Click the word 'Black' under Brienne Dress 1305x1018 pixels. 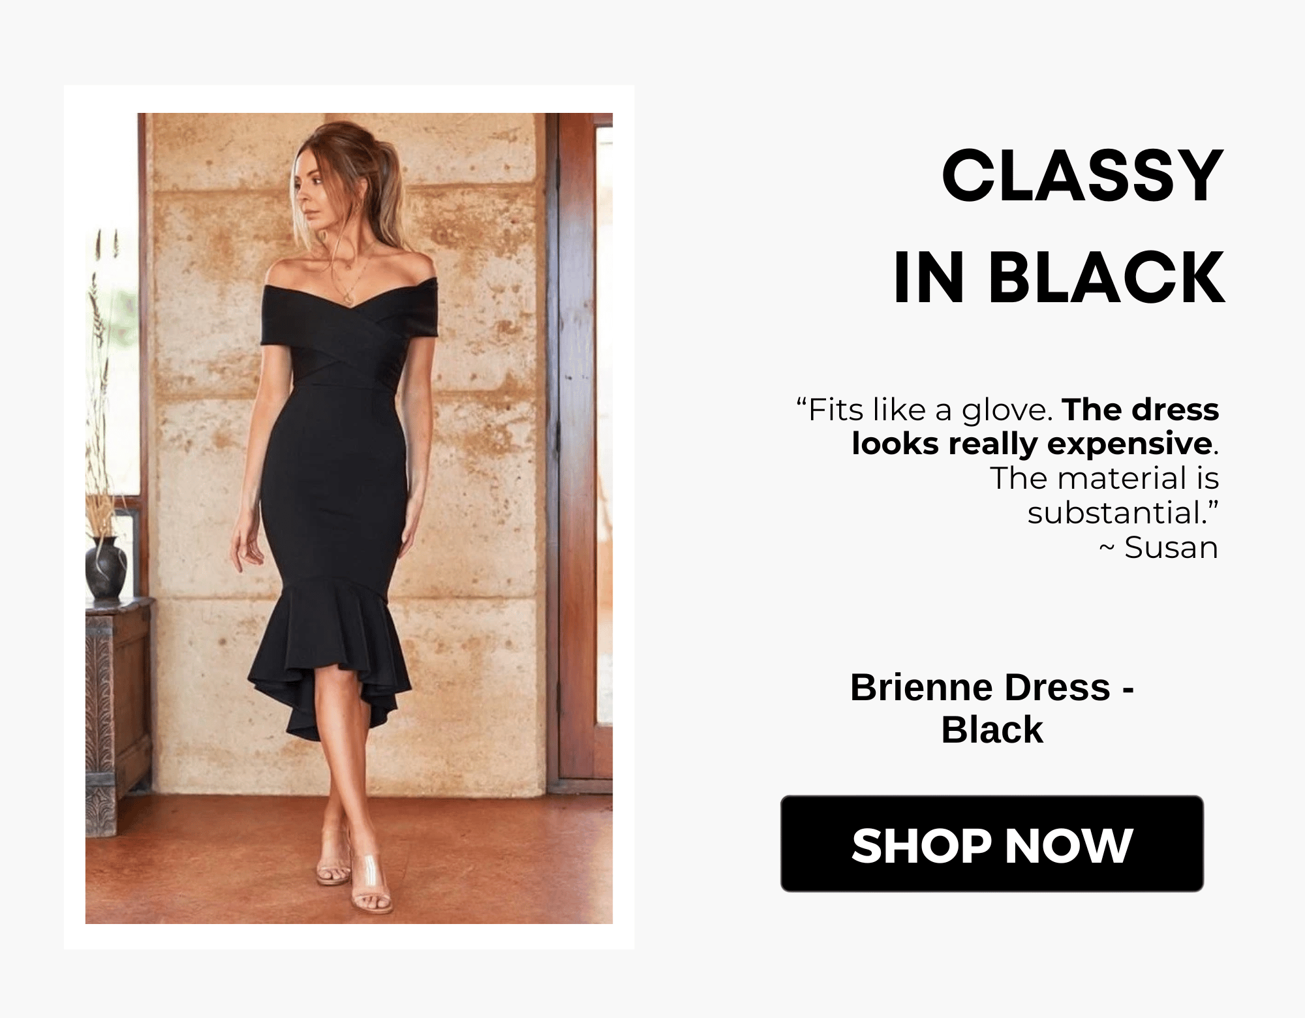click(x=992, y=730)
